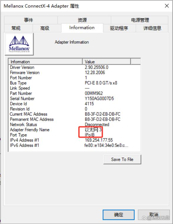Select the Port Number row label
The height and width of the screenshot is (224, 173).
[21, 78]
